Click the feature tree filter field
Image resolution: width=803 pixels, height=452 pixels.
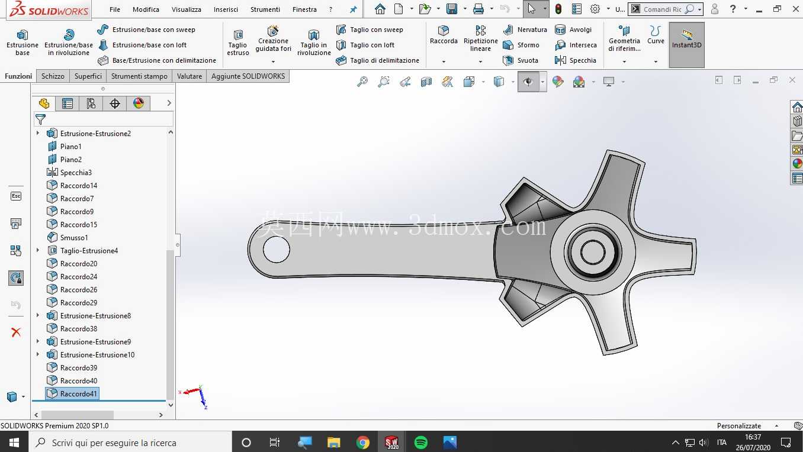coord(104,119)
